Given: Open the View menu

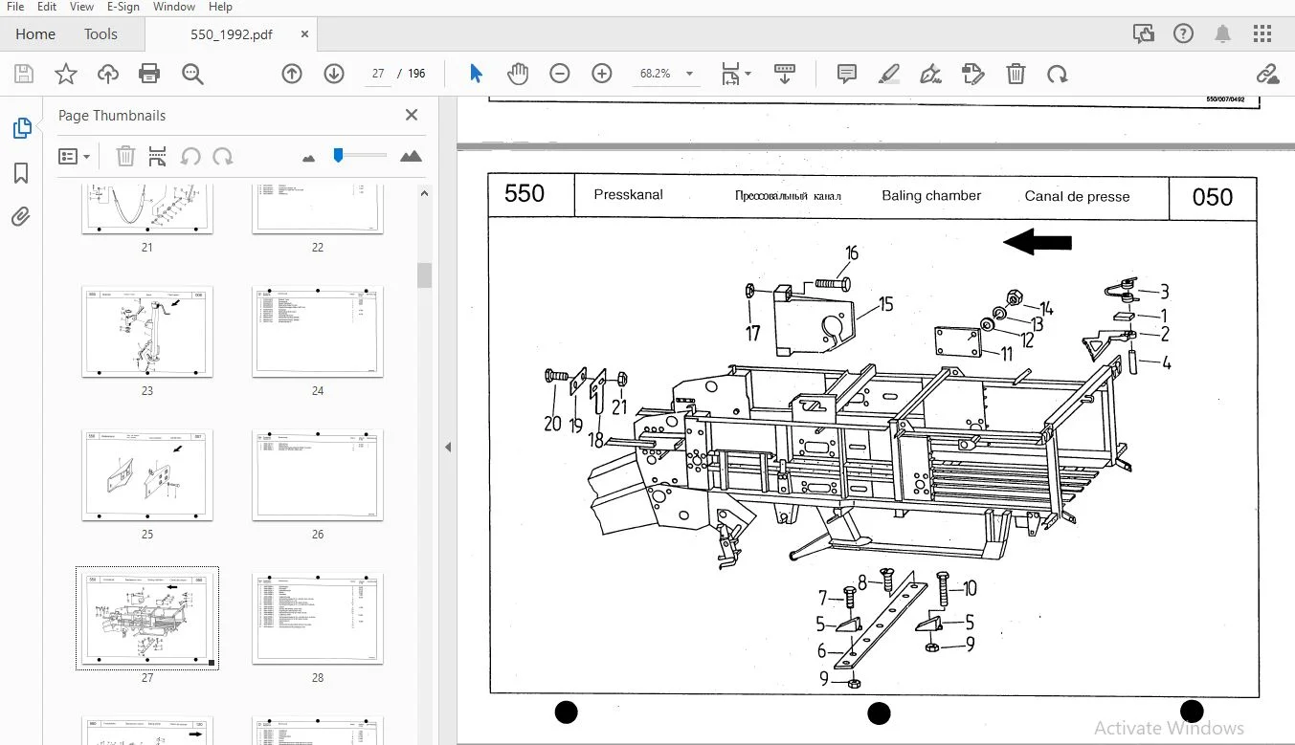Looking at the screenshot, I should click(x=82, y=7).
